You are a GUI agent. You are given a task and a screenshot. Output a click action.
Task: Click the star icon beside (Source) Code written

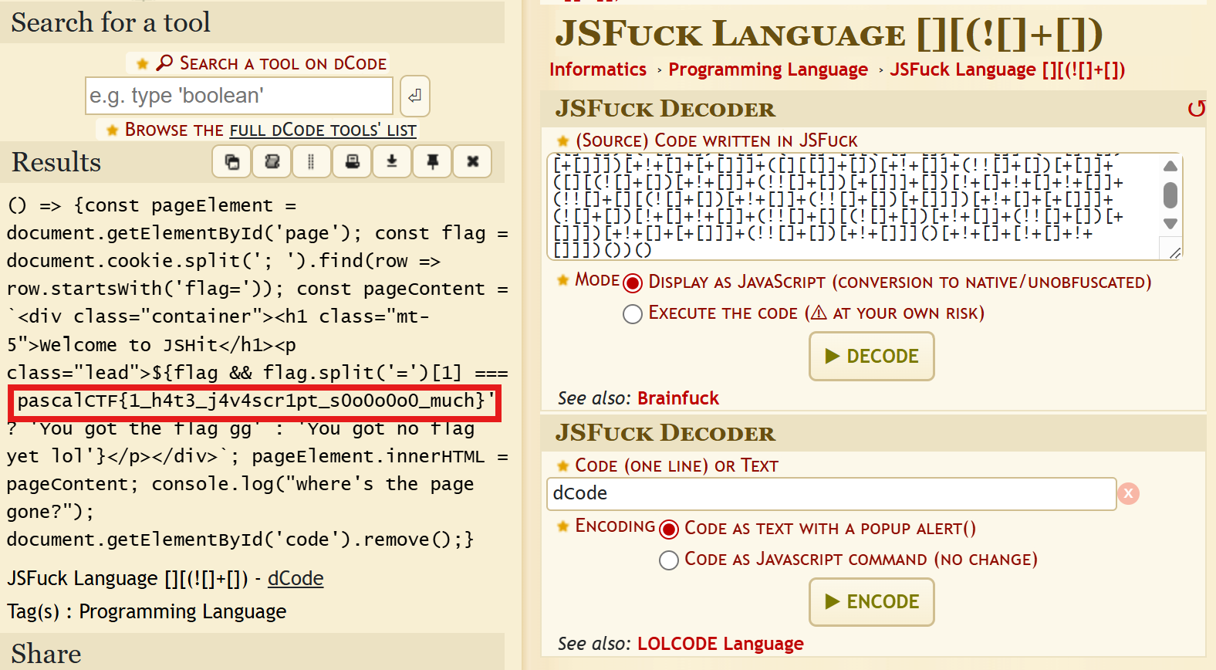click(563, 140)
